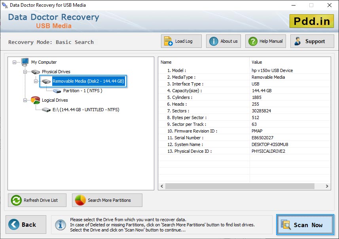The image size is (339, 239).
Task: Click Search More Partitions button
Action: pos(107,200)
